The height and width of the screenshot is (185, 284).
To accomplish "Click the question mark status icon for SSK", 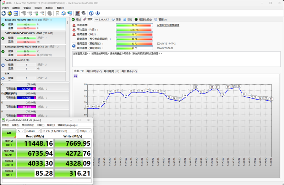I will click(x=3, y=78).
